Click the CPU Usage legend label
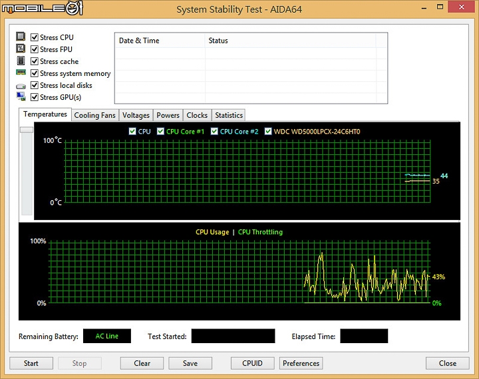 212,232
